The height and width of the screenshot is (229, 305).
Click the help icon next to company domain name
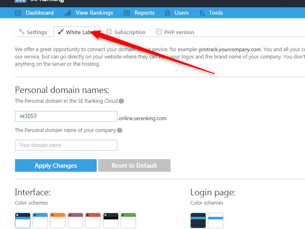(120, 130)
